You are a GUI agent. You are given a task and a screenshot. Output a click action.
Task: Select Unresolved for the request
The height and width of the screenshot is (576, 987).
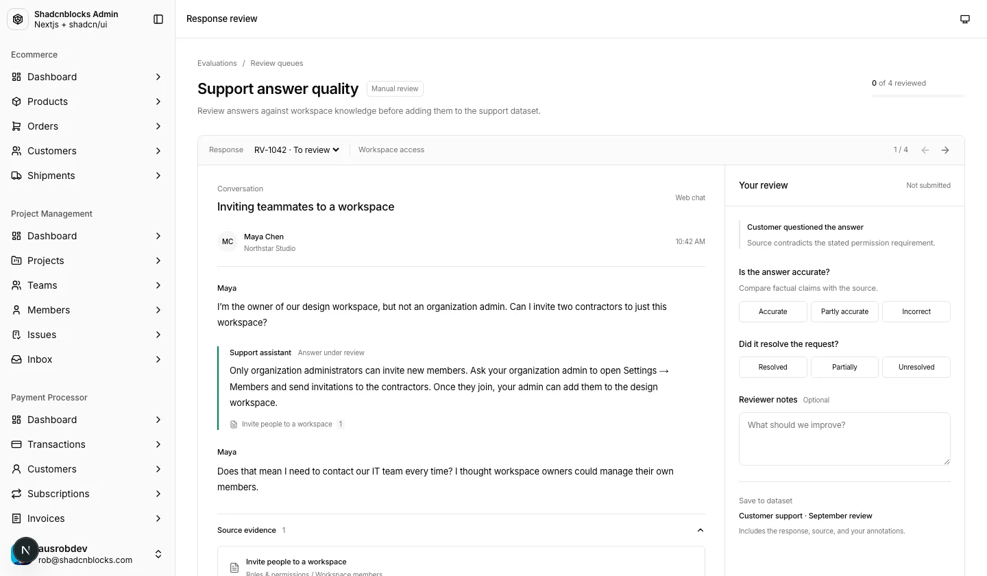(x=916, y=367)
